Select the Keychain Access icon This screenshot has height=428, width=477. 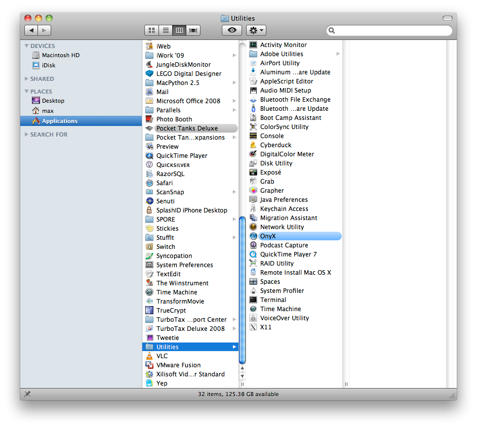[253, 209]
